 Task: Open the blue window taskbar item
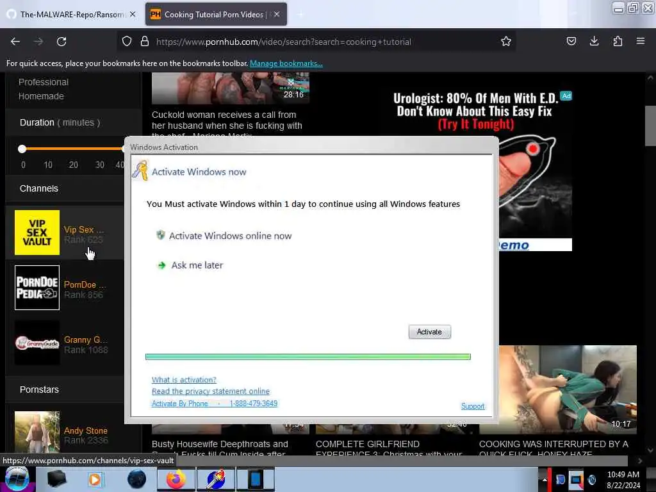[256, 479]
